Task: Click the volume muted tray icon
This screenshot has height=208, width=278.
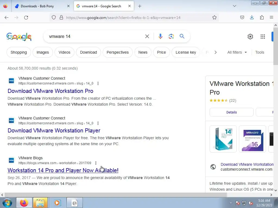Action: point(251,203)
